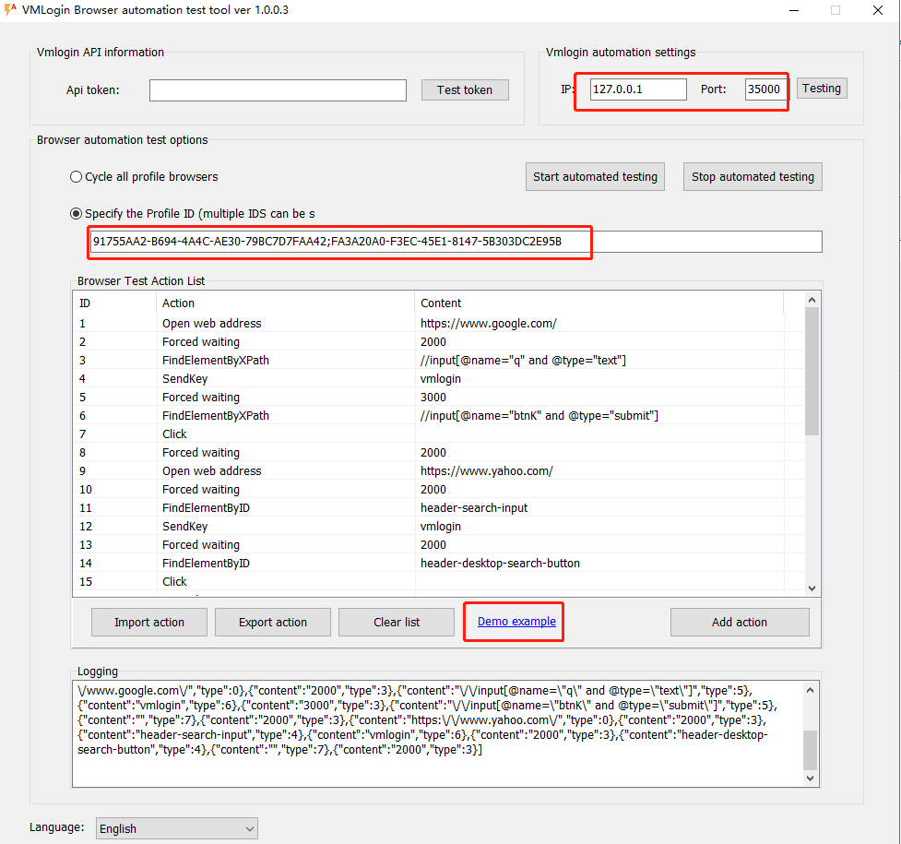Stop automated testing
Screen dimensions: 901x844
click(x=752, y=176)
